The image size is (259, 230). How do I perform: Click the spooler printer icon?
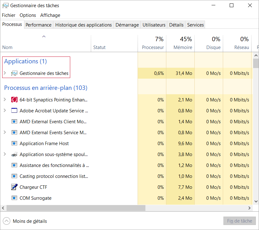coord(14,154)
